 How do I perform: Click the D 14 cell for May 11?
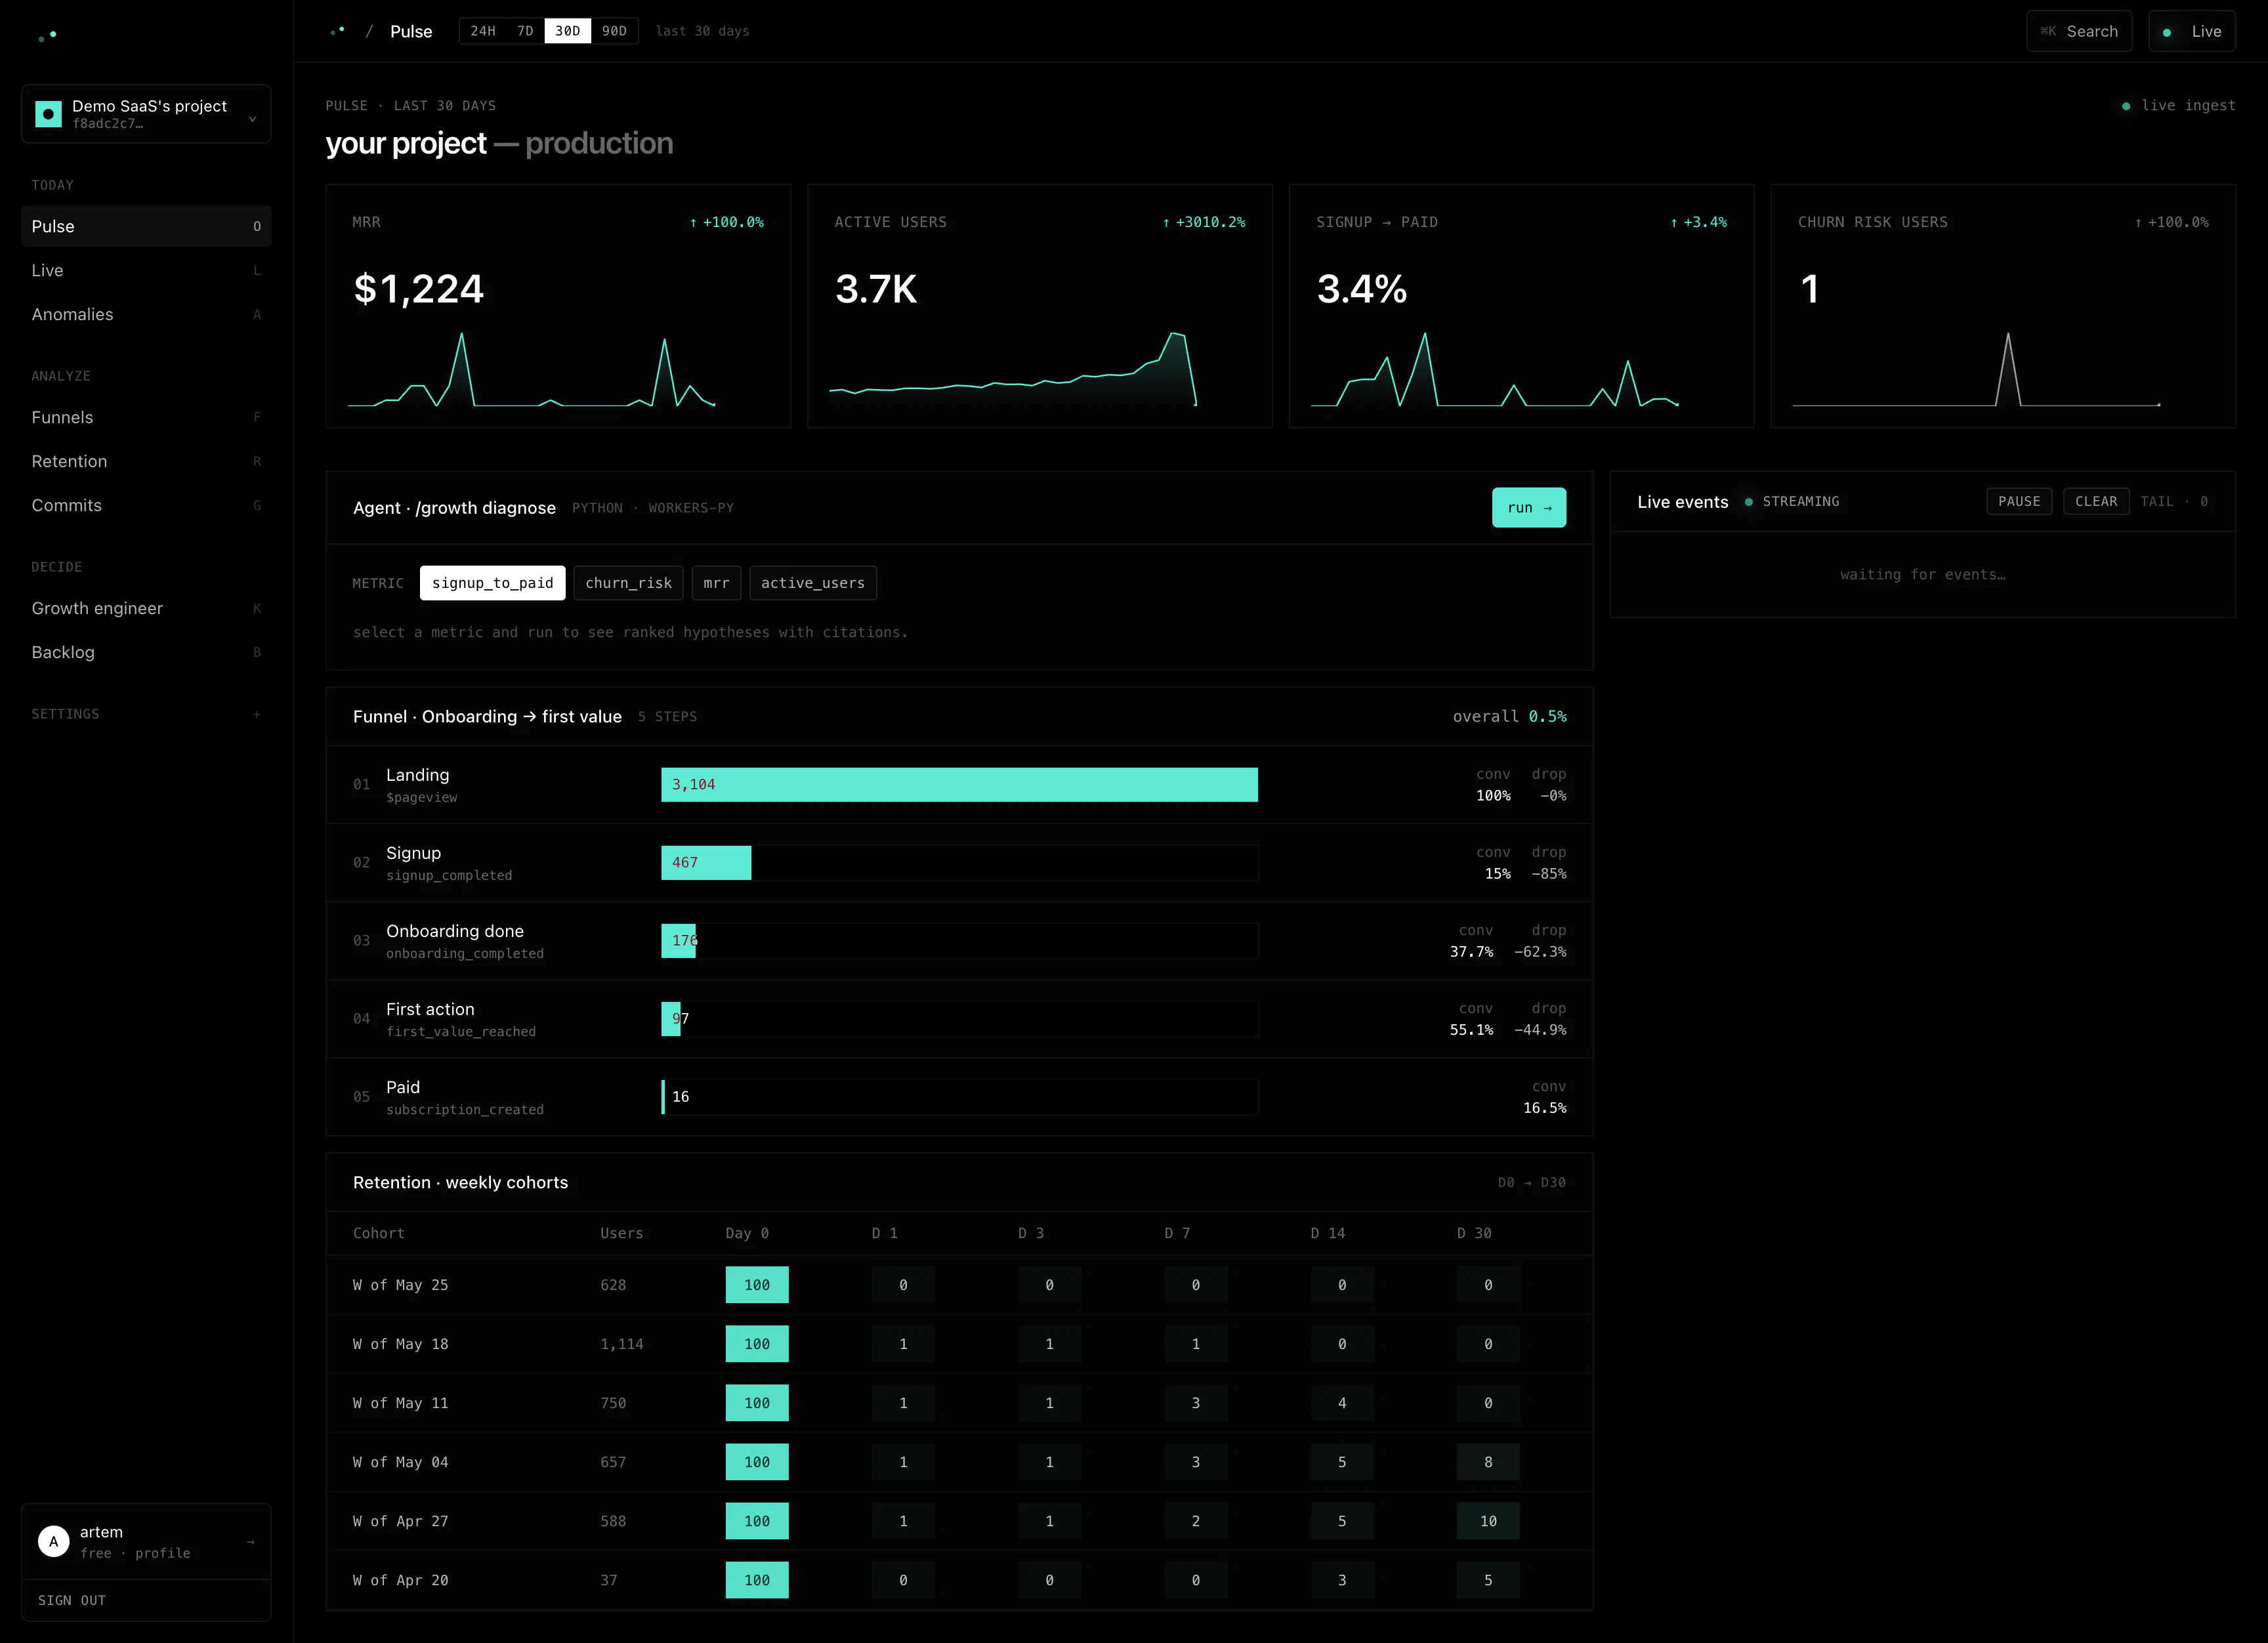click(1342, 1403)
